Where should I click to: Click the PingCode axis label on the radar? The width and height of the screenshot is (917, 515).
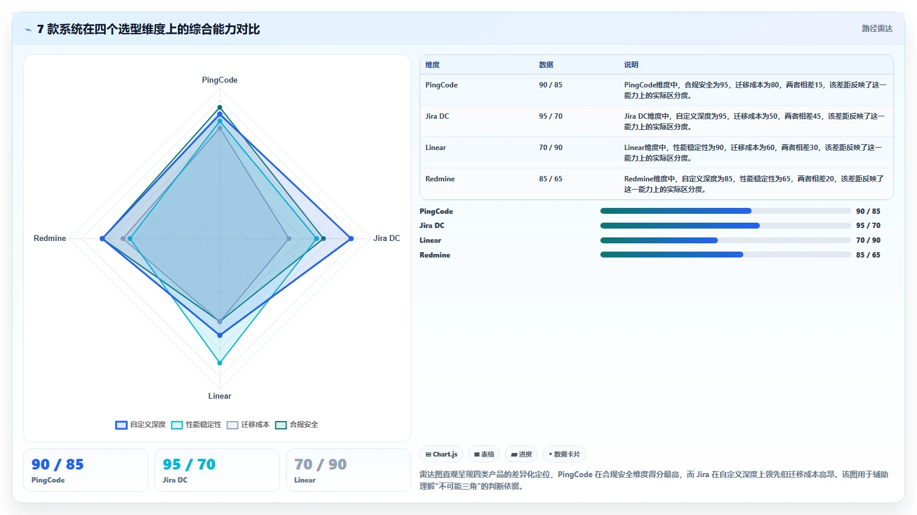point(220,80)
